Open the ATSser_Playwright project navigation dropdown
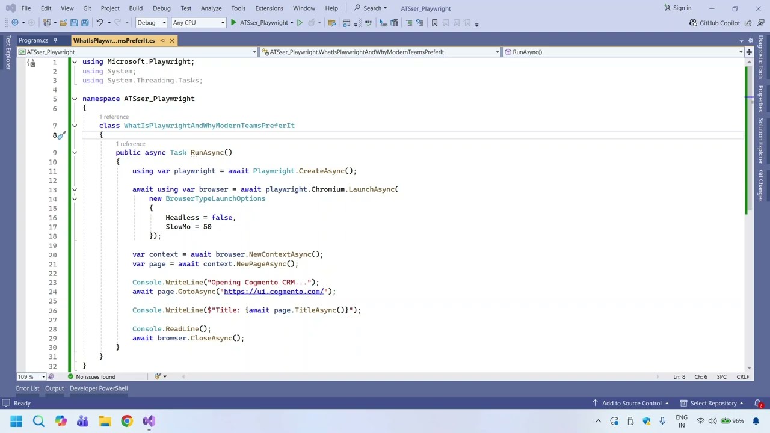 click(x=137, y=52)
